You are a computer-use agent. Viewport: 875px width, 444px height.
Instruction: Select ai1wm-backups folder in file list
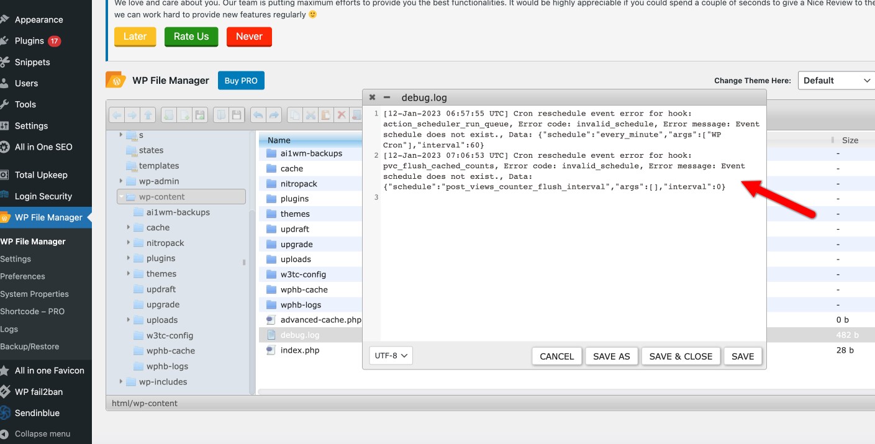tap(311, 153)
